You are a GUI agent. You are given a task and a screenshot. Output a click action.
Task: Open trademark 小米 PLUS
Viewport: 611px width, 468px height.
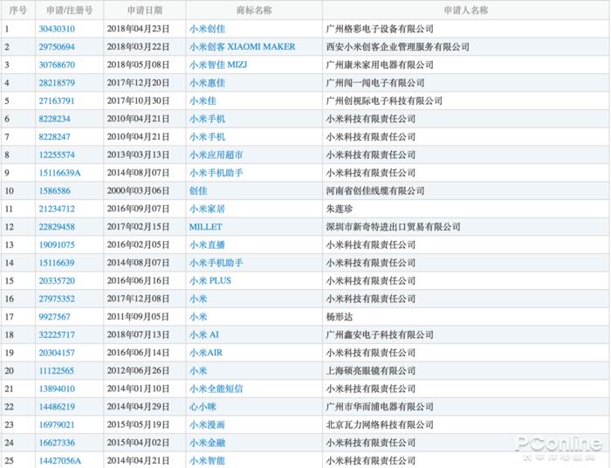pyautogui.click(x=210, y=280)
